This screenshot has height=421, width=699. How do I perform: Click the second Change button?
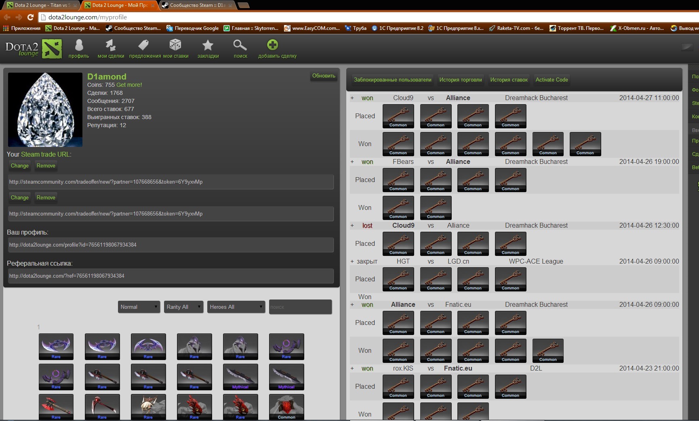point(19,198)
